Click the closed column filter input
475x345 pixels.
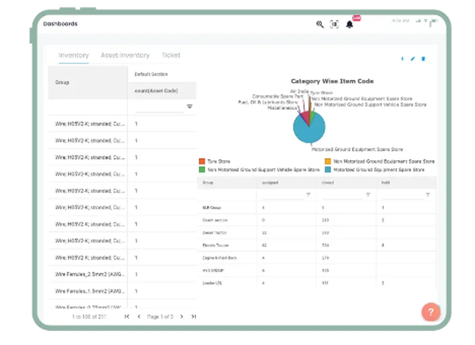(342, 195)
